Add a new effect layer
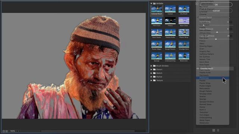Image resolution: width=239 pixels, height=134 pixels. pos(214,130)
